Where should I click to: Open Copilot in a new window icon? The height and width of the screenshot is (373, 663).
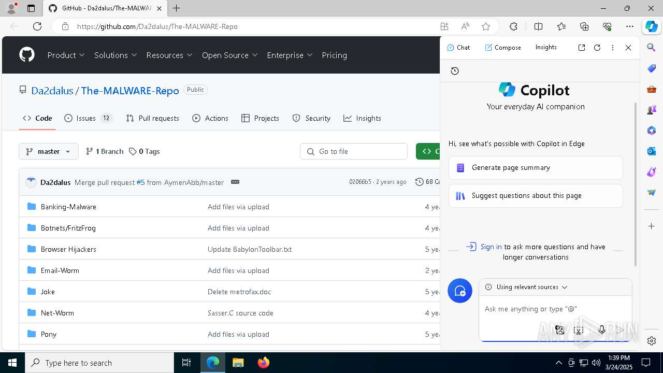tap(582, 47)
